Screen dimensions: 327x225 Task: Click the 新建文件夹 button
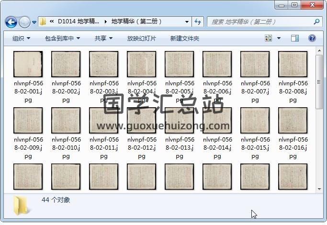click(184, 38)
